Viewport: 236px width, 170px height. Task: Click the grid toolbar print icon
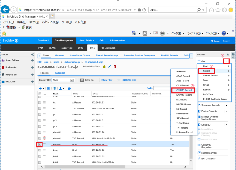[x=69, y=88]
